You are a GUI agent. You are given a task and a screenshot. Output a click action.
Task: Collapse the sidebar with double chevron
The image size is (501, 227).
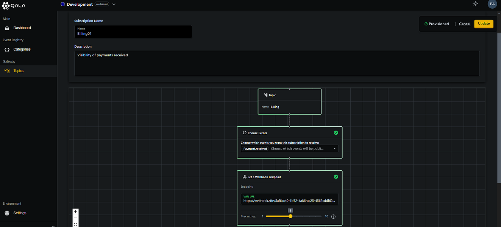pyautogui.click(x=53, y=226)
